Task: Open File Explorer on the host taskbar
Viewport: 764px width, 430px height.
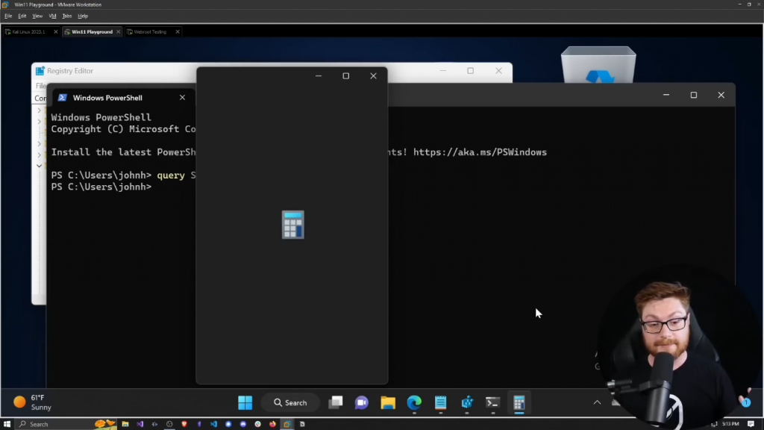Action: pyautogui.click(x=125, y=424)
